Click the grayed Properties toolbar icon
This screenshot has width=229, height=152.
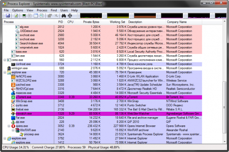tap(50, 16)
